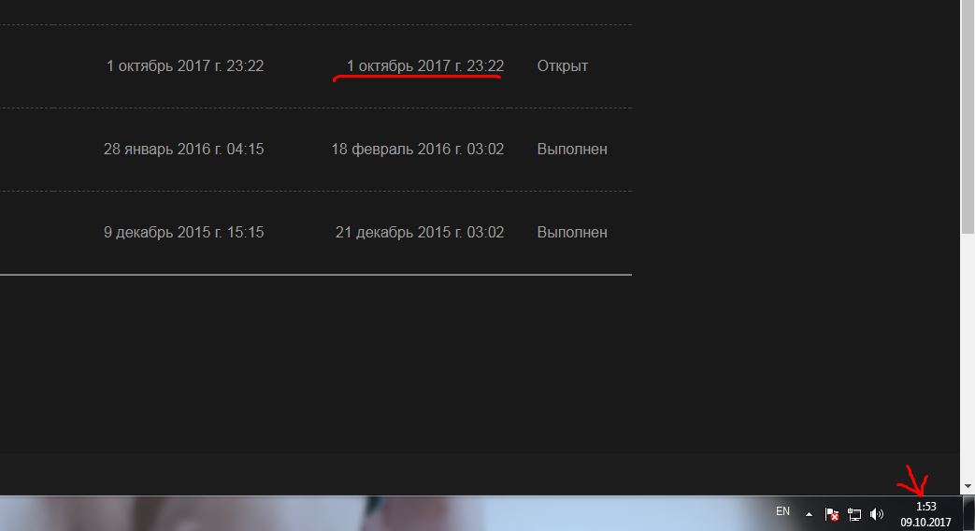Click the 1:53 taskbar clock time

pyautogui.click(x=925, y=507)
